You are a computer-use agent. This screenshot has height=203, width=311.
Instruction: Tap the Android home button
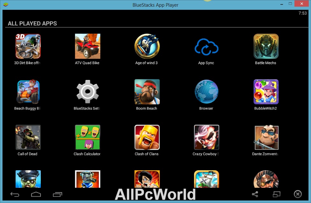[x=36, y=194]
